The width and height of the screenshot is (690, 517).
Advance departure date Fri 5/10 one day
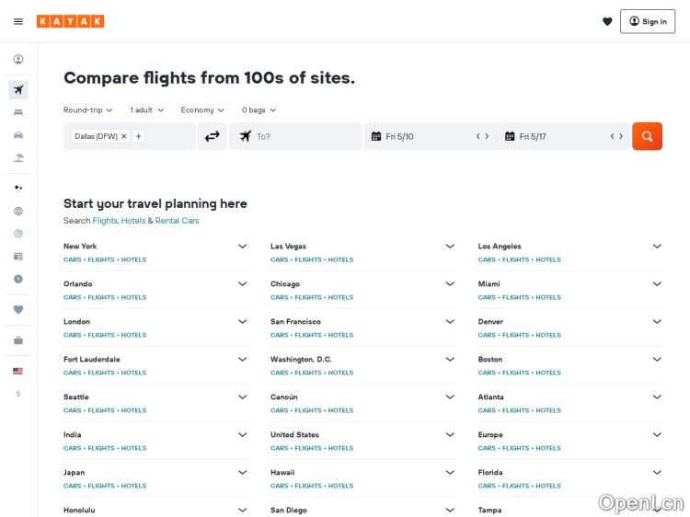488,136
